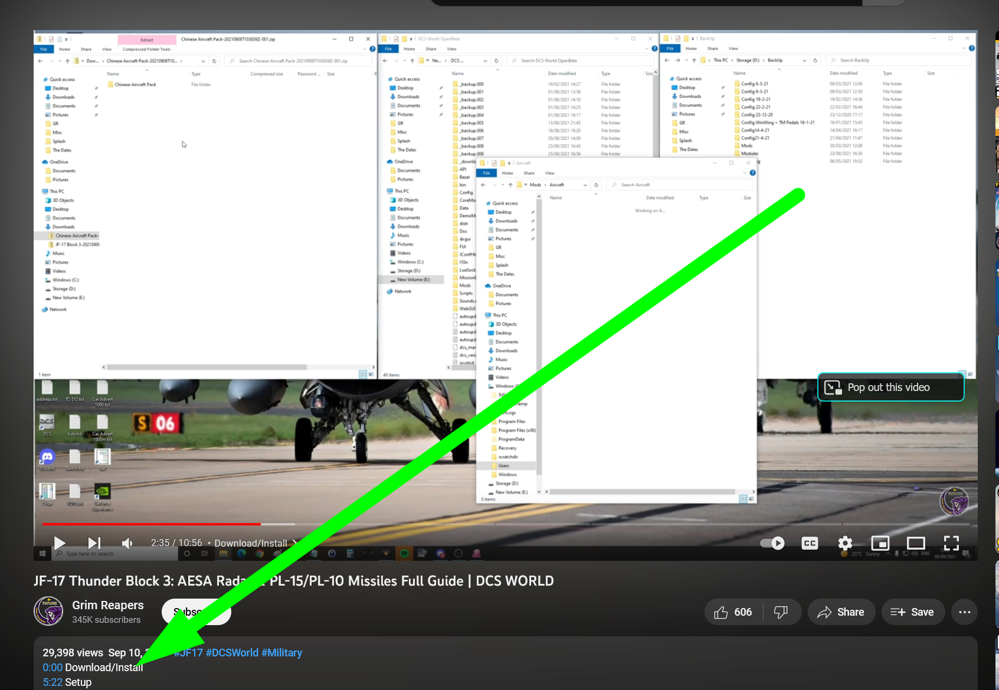Open the player settings gear
Viewport: 999px width, 690px height.
click(x=845, y=543)
